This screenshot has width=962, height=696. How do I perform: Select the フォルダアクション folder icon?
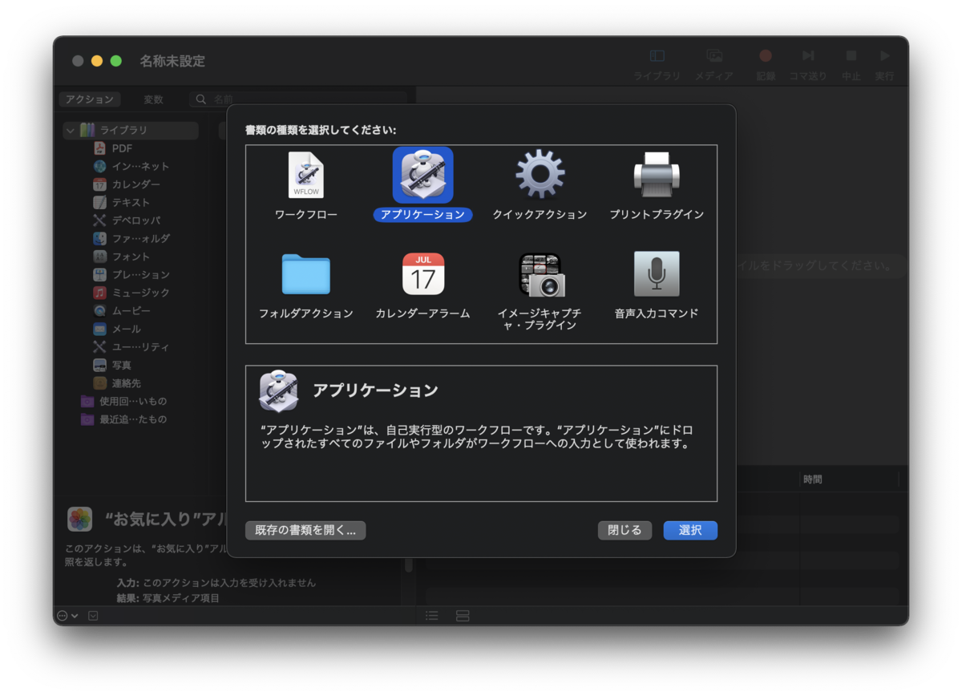pos(306,274)
